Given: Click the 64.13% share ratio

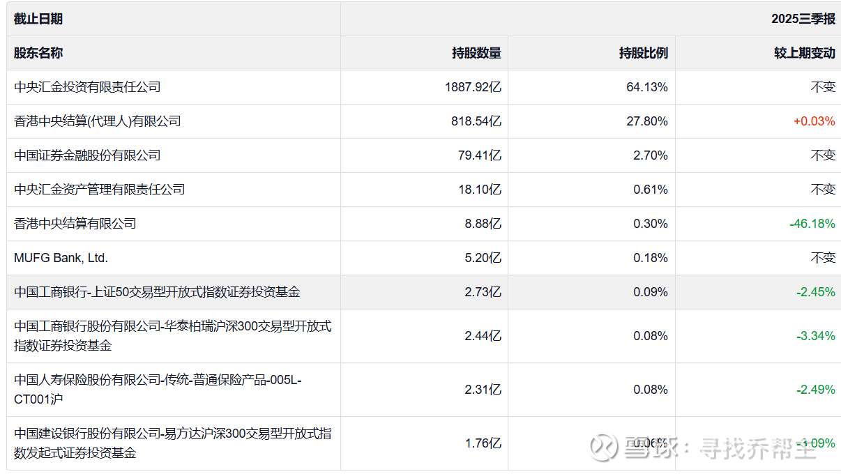Looking at the screenshot, I should (647, 87).
